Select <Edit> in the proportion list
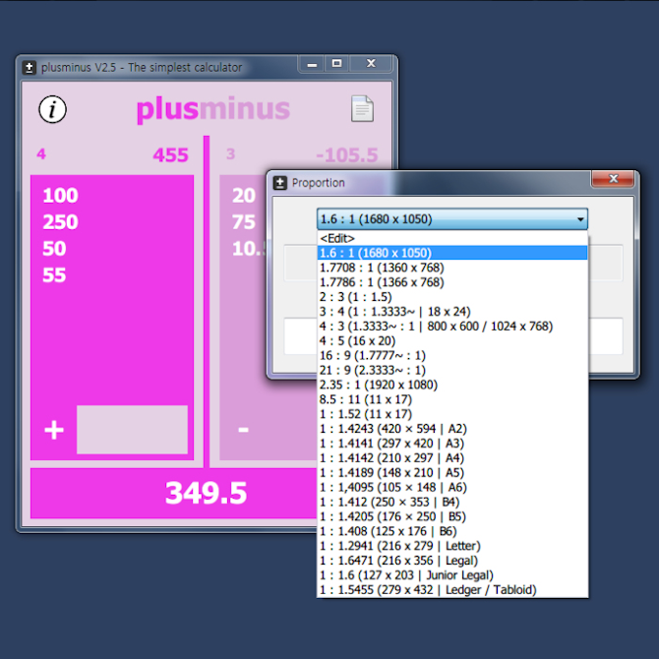The image size is (659, 659). 337,238
